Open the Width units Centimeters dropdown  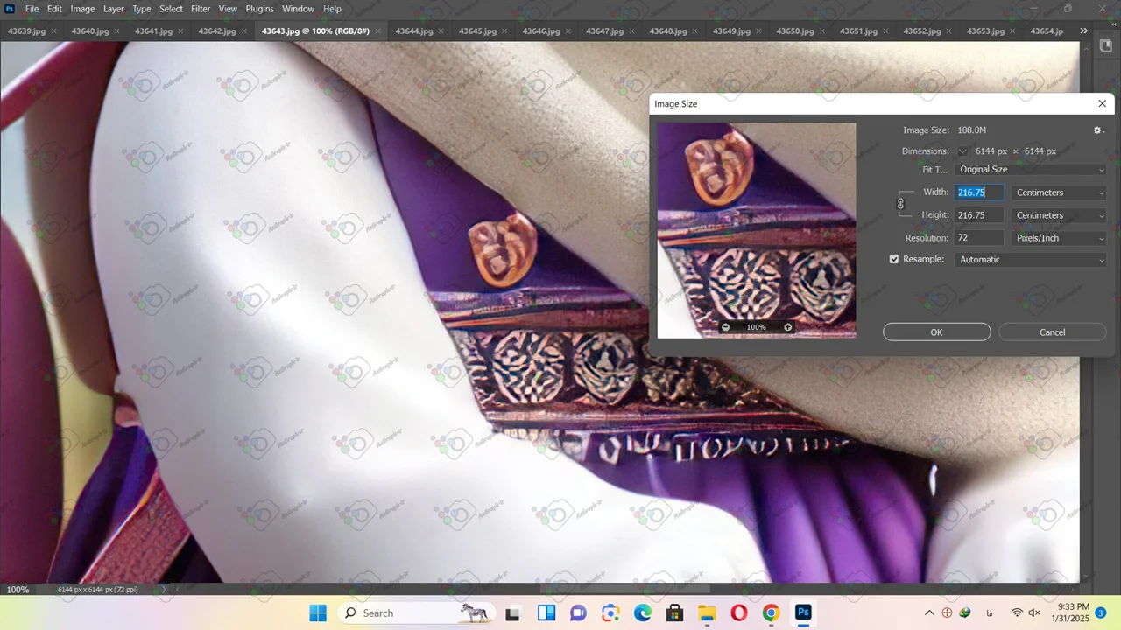click(x=1059, y=192)
